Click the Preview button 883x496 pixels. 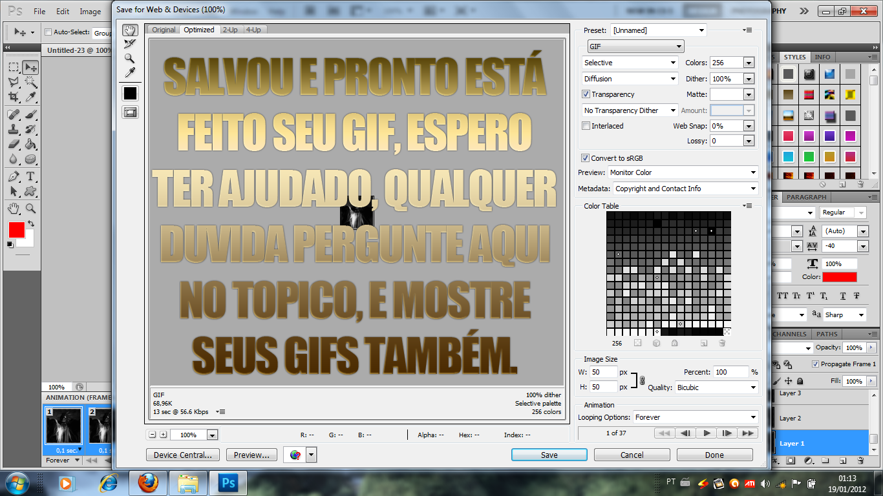tap(252, 455)
